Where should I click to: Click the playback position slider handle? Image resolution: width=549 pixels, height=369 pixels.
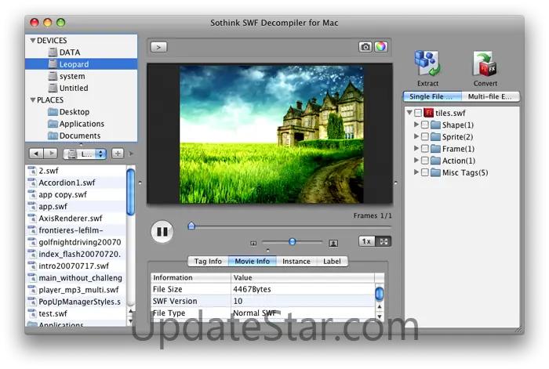pos(191,226)
